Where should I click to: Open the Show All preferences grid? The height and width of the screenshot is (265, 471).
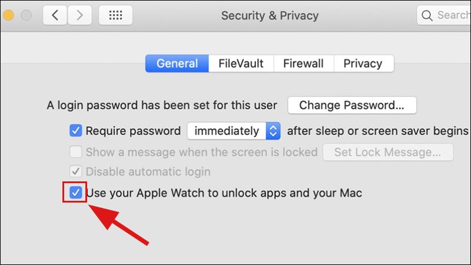[115, 15]
